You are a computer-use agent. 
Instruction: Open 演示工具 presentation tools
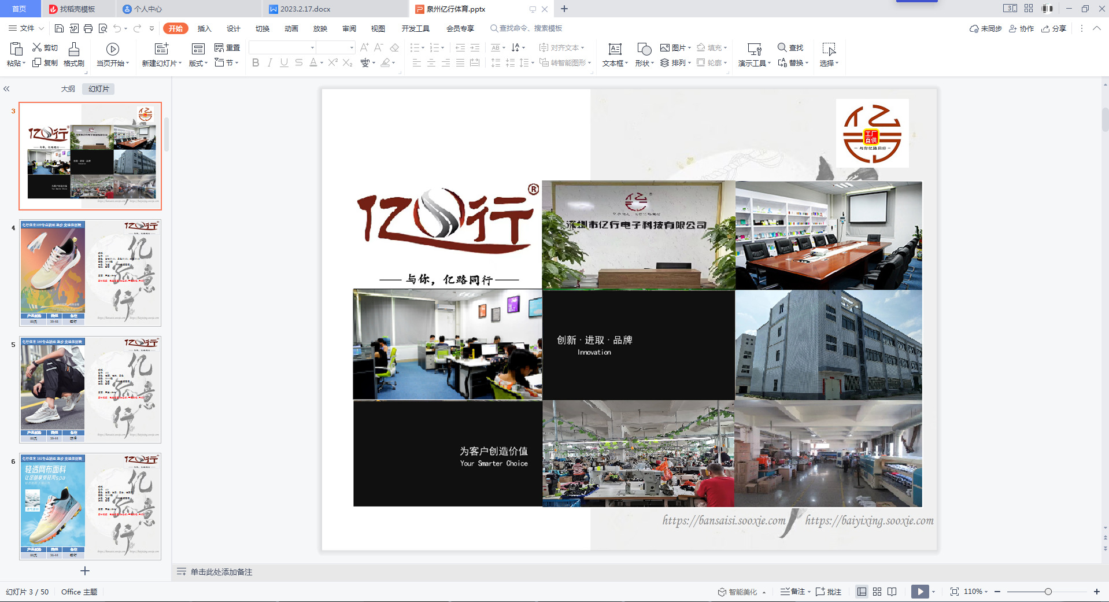[x=755, y=49]
